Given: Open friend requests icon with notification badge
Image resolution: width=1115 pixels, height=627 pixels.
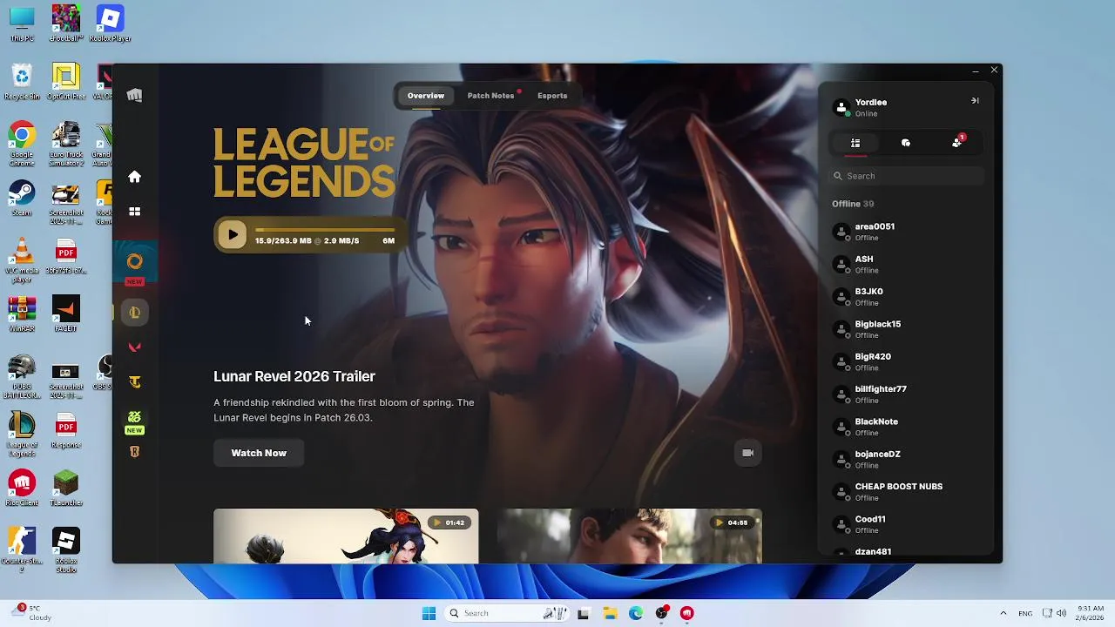Looking at the screenshot, I should click(x=957, y=142).
